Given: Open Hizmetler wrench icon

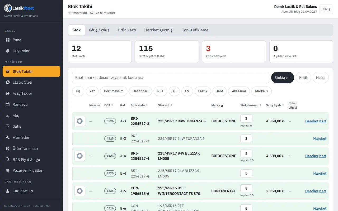Looking at the screenshot, I should click(x=8, y=137).
